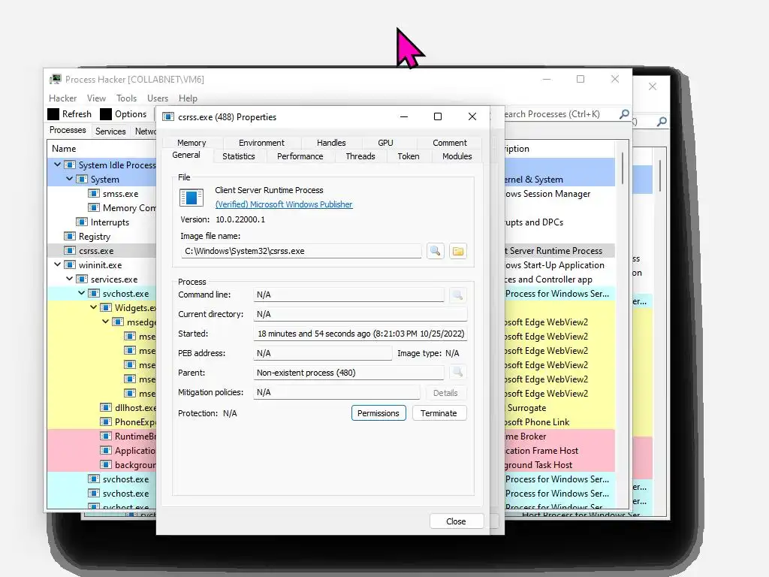
Task: Click the Close button in Properties dialog
Action: 457,521
